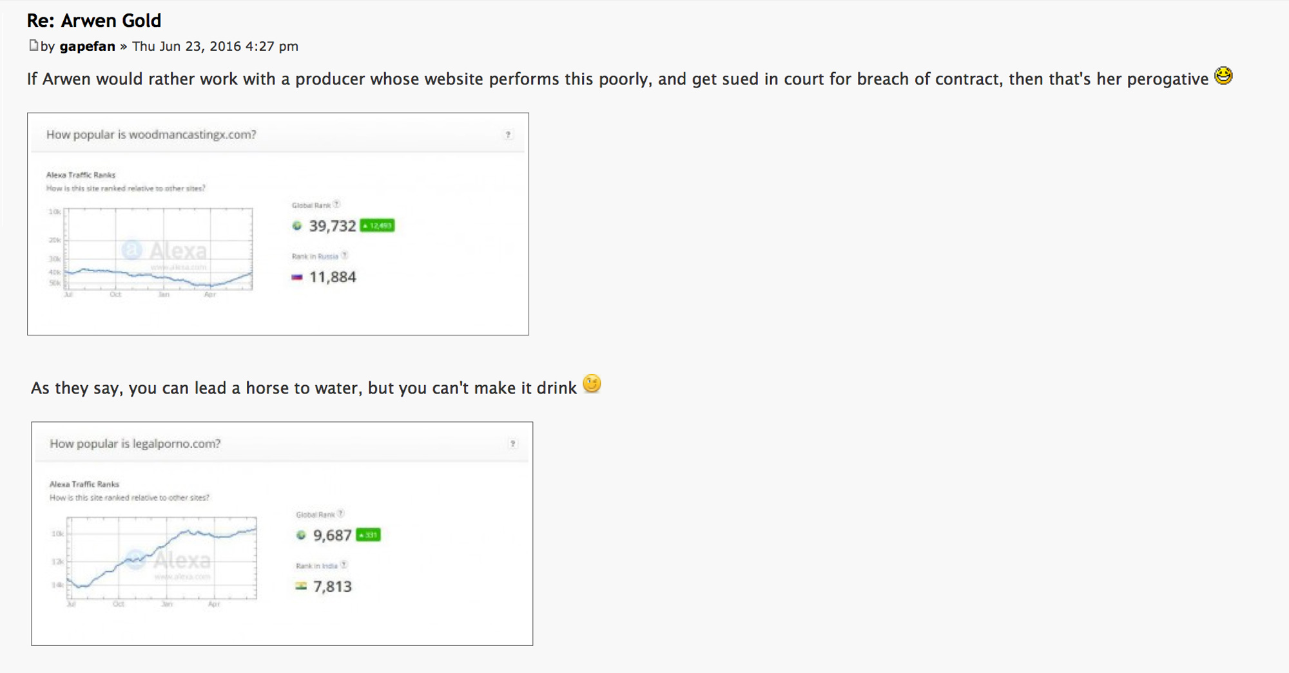Click the globe icon beside 9,687

pos(301,535)
